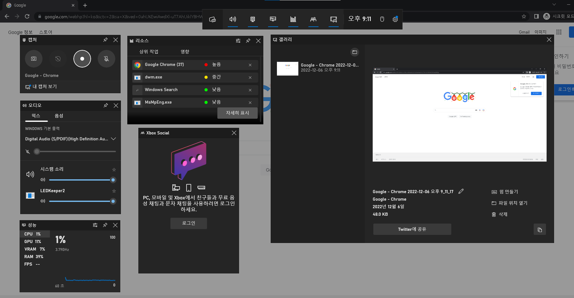
Task: Open a new Chrome tab
Action: 85,5
